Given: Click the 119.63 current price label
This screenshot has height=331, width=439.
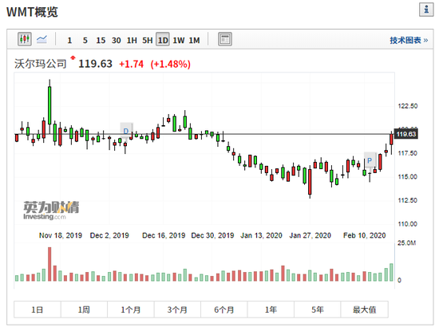Looking at the screenshot, I should (406, 134).
